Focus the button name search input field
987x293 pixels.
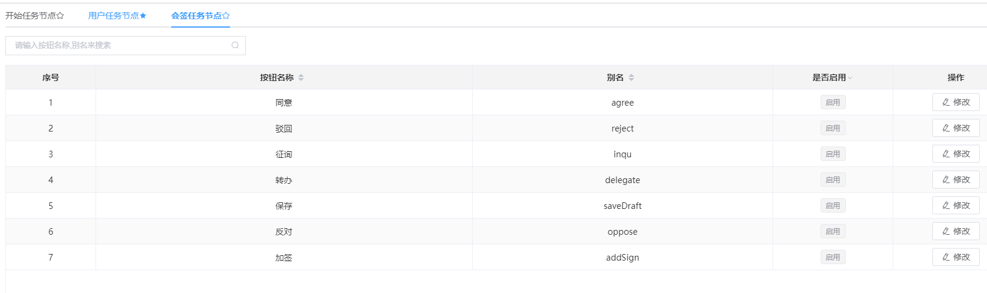126,45
